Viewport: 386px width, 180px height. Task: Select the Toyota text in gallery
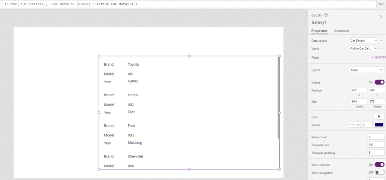coord(133,64)
